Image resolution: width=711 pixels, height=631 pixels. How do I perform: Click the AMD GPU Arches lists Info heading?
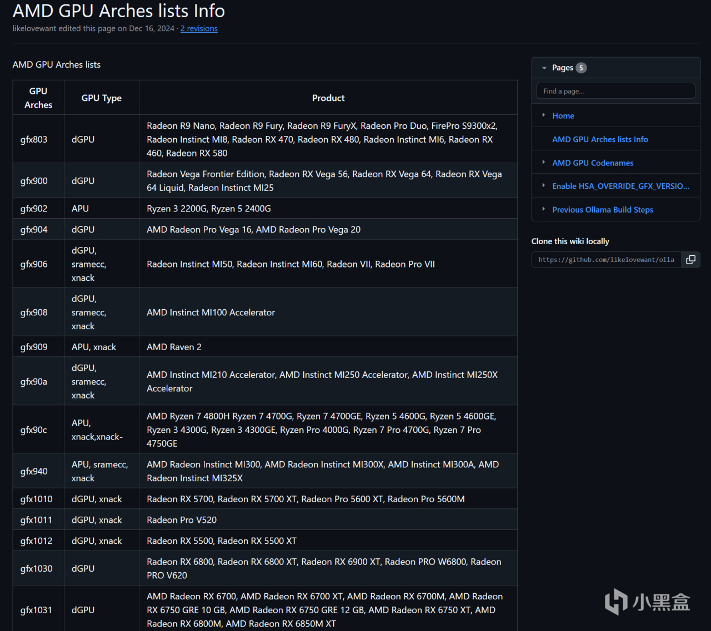119,11
